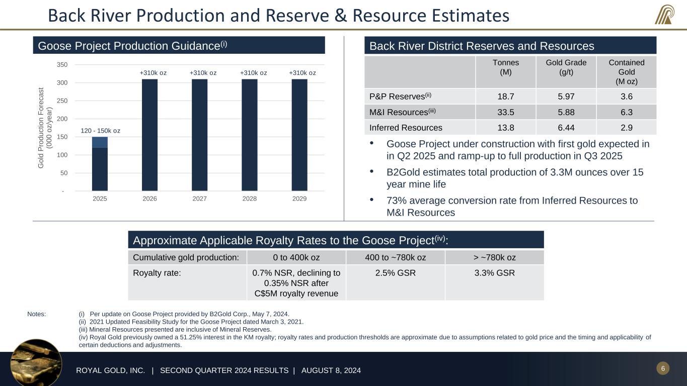
Task: Select the M&I Resources contained gold value 6.3
Action: click(626, 112)
